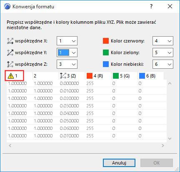
Task: Click the green swatch in 5 (G) header
Action: (x=116, y=76)
